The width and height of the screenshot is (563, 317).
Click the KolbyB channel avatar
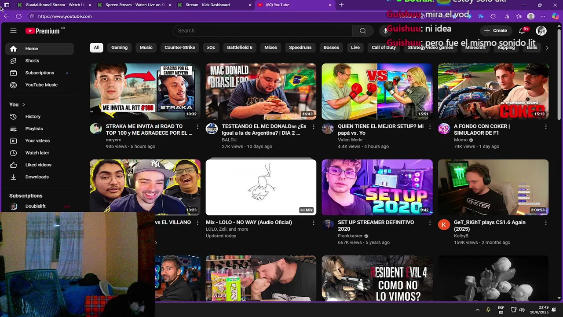point(444,225)
